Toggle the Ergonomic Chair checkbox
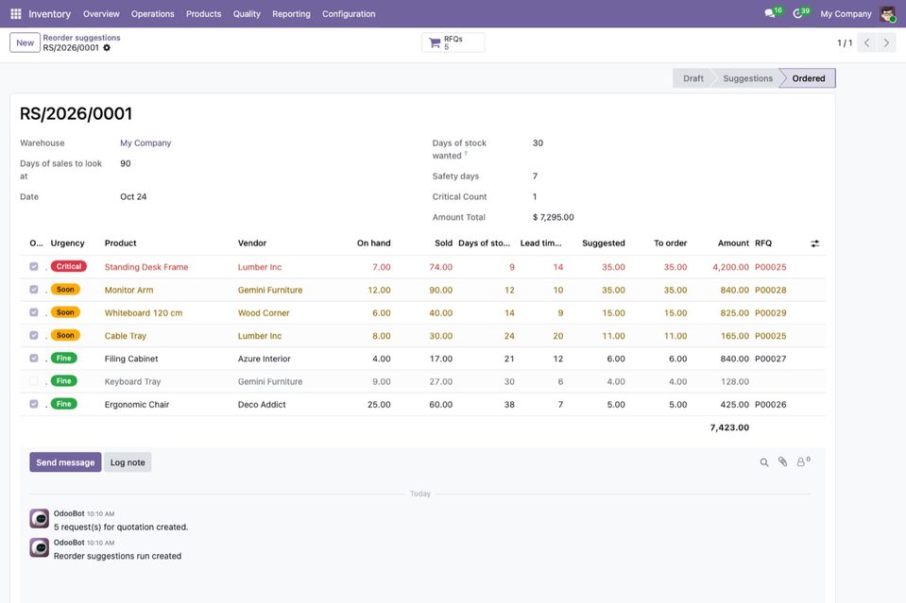 [x=33, y=404]
